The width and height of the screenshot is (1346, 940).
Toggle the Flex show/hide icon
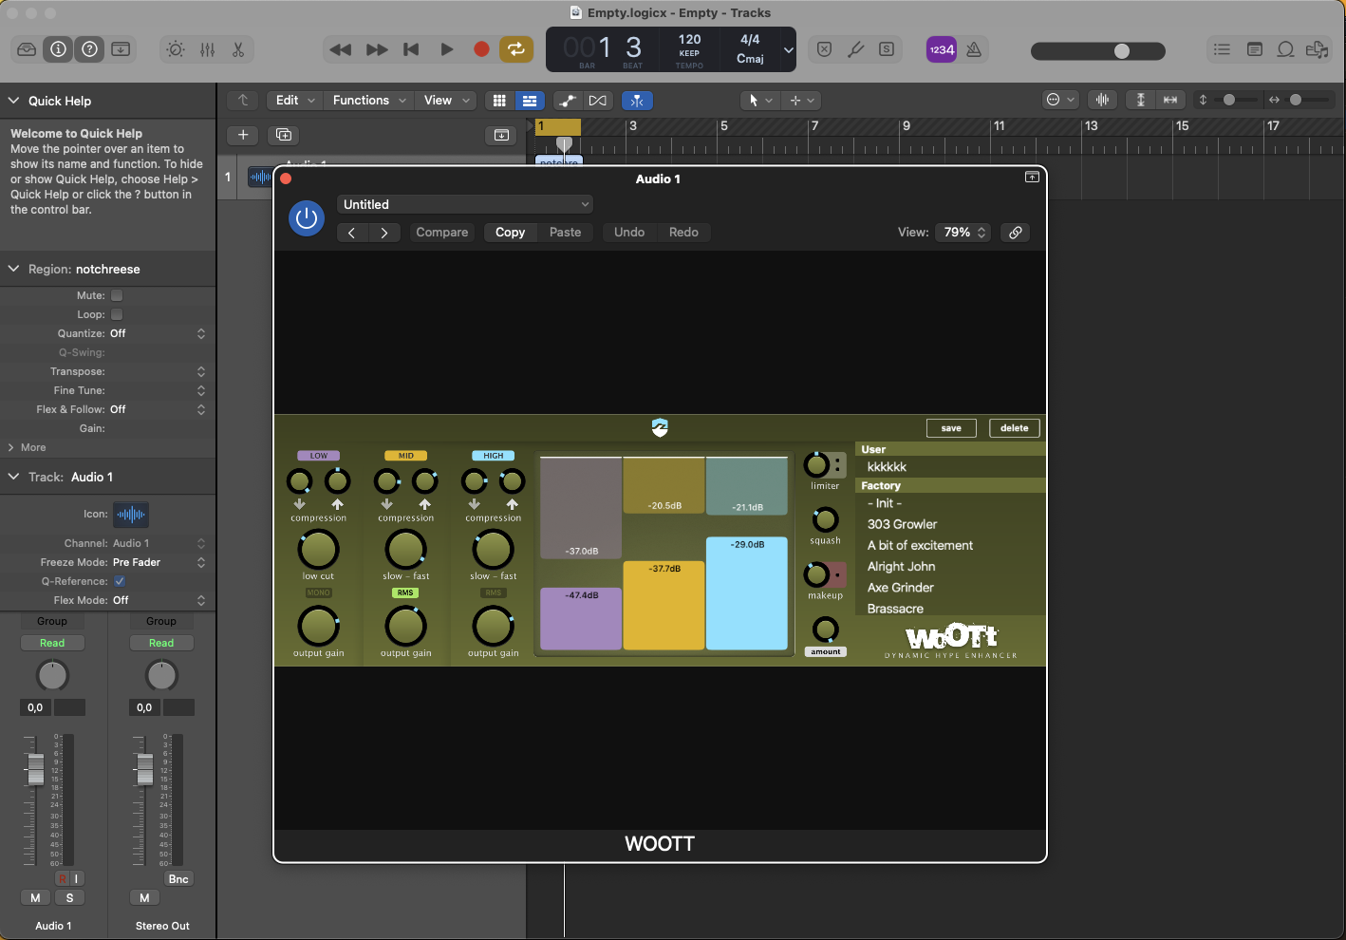[x=597, y=101]
